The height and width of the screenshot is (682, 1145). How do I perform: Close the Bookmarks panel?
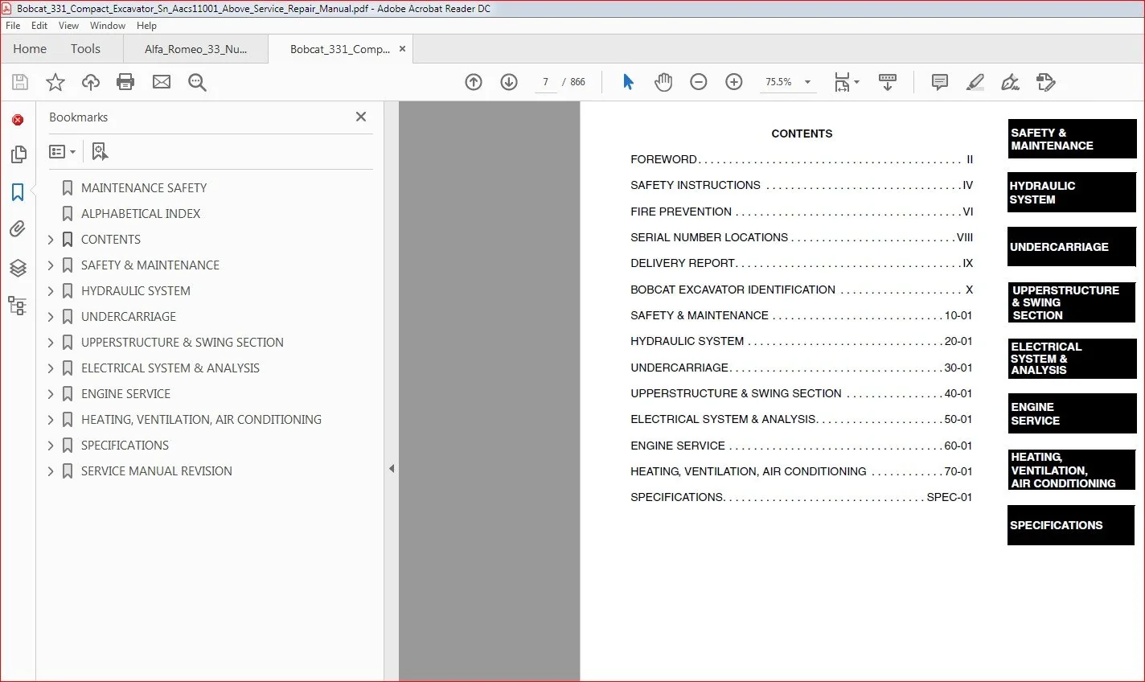pos(361,117)
